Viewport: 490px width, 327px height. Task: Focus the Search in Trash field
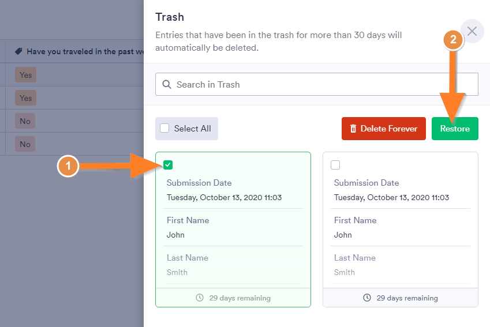(323, 84)
